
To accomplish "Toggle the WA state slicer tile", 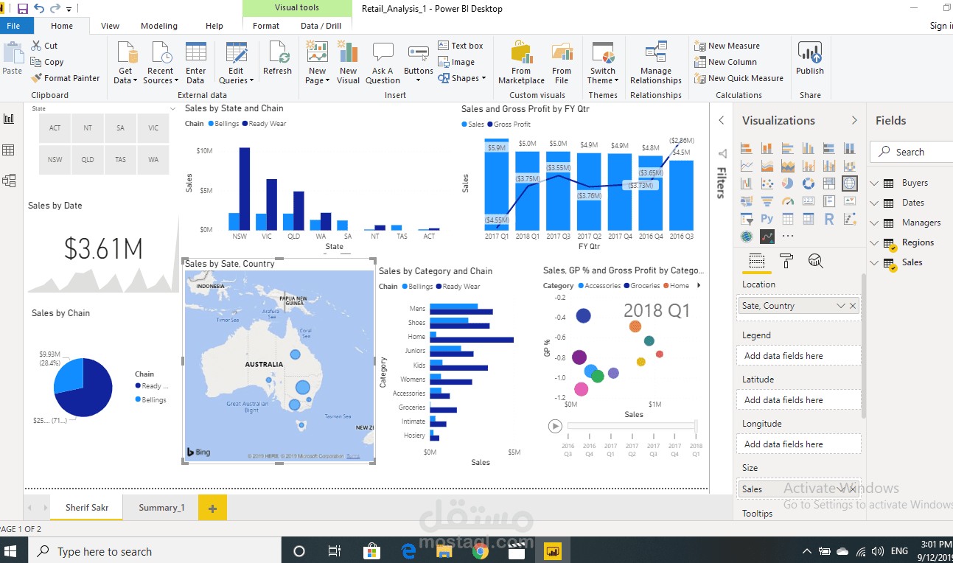I will tap(153, 159).
